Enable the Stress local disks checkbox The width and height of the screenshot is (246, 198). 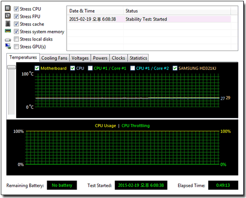[16, 39]
